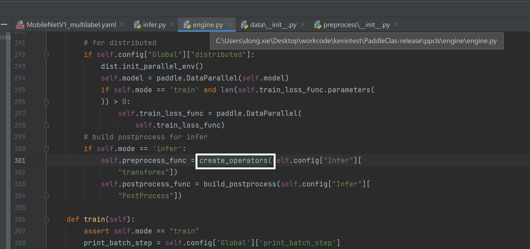Click the "distributed" string on line 292
530x249 pixels.
[218, 55]
